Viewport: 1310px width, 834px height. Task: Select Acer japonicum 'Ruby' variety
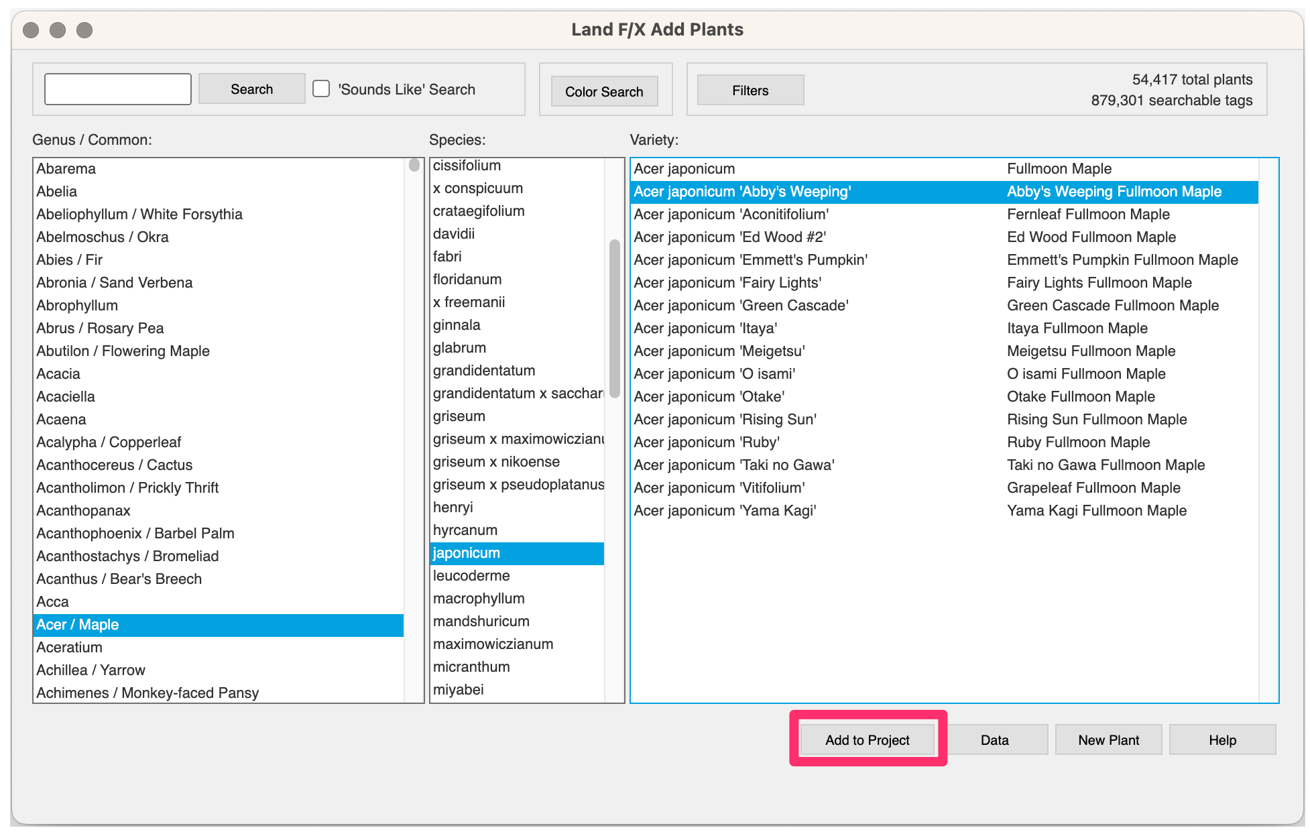coord(945,442)
